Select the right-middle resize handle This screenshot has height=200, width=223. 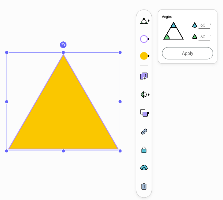(120, 102)
